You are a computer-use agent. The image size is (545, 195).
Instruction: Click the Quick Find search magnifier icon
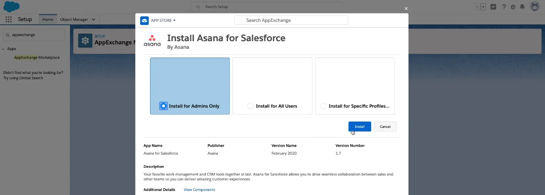(8, 35)
